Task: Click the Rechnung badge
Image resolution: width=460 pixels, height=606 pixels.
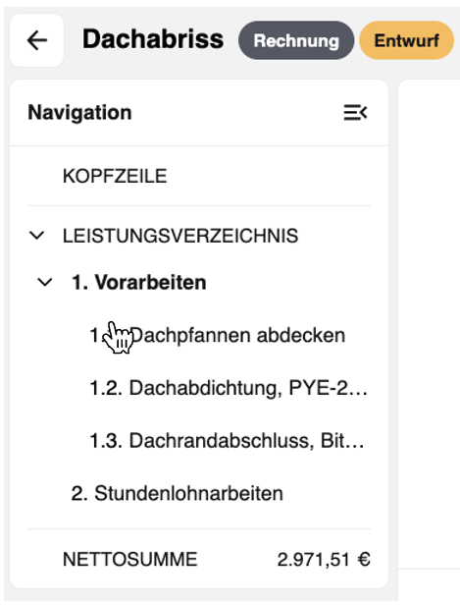Action: [x=296, y=40]
